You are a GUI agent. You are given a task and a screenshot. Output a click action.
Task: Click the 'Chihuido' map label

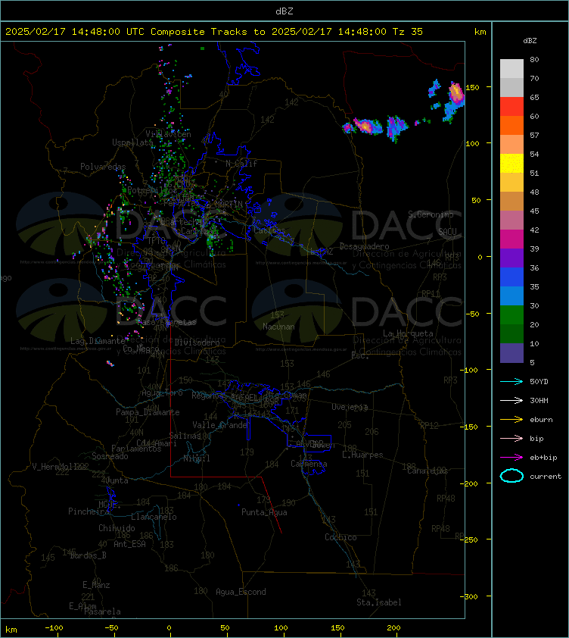tap(117, 528)
